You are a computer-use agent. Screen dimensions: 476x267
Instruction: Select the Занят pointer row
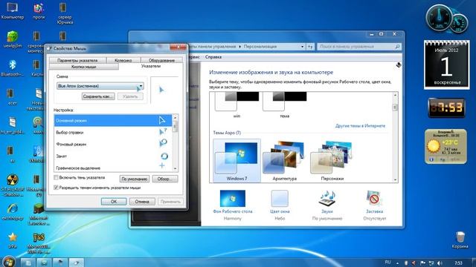pos(112,156)
